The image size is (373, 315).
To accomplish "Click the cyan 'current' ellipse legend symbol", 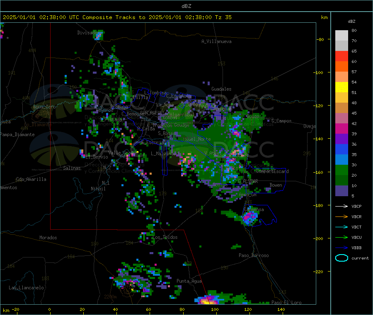I will pyautogui.click(x=342, y=258).
